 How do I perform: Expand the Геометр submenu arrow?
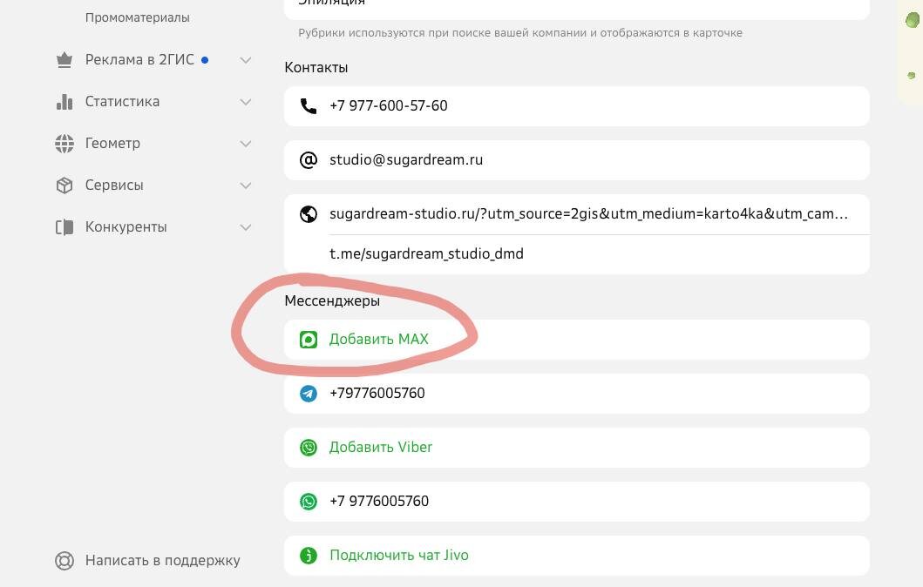tap(246, 144)
